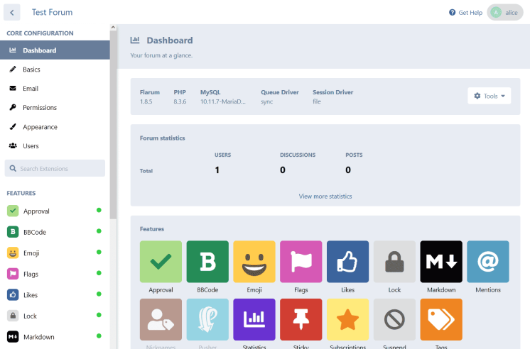Open the Tags feature tile

pyautogui.click(x=441, y=319)
